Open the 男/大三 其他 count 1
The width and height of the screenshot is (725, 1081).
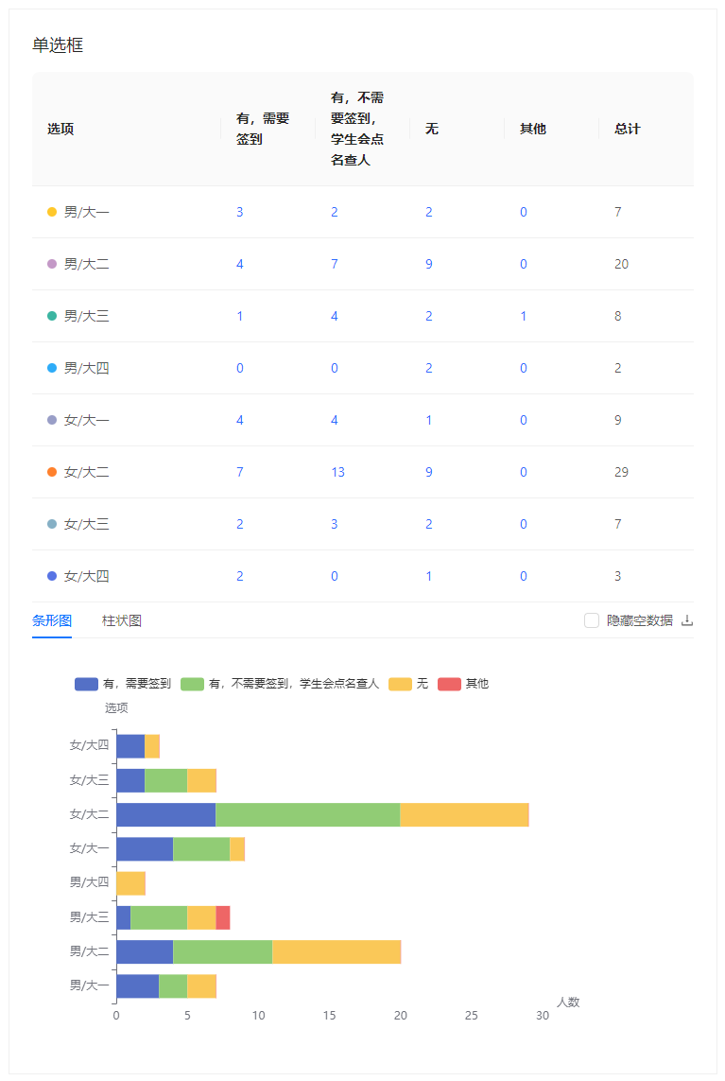tap(523, 316)
